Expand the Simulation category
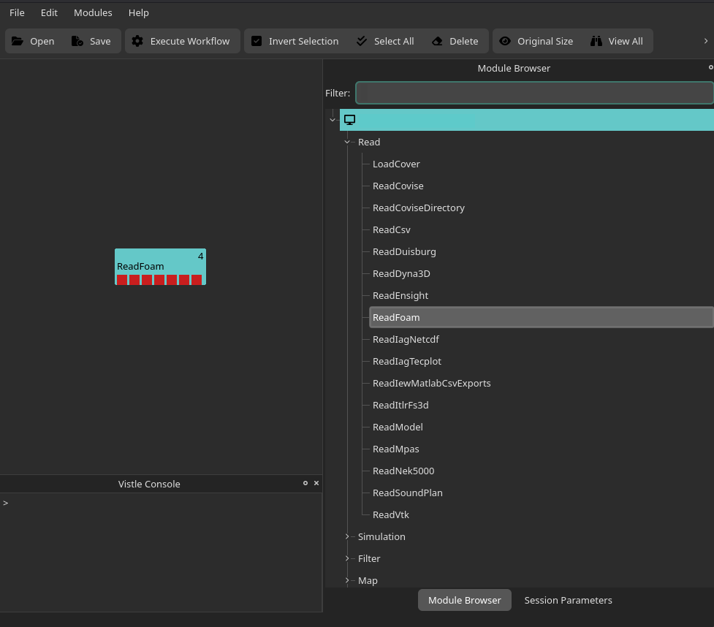The image size is (714, 627). tap(347, 536)
